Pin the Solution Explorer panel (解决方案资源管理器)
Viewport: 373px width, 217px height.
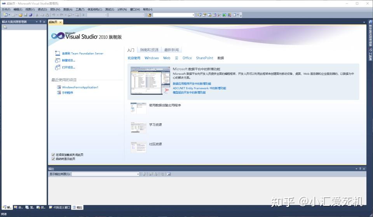point(40,22)
